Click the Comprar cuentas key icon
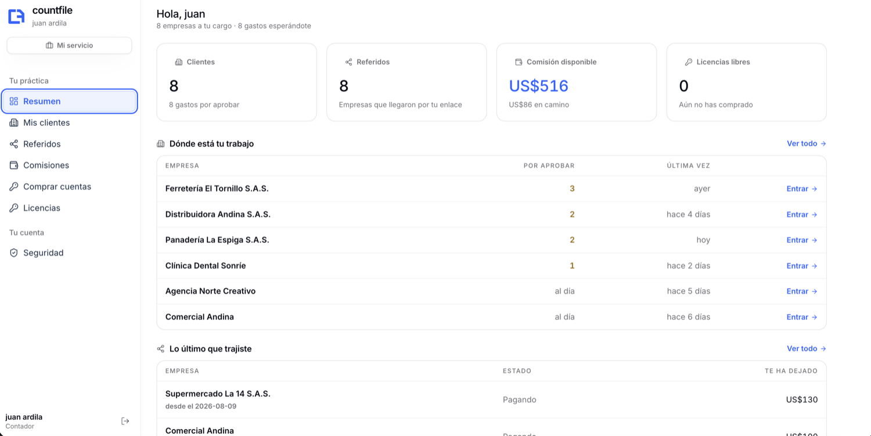This screenshot has width=871, height=436. coord(14,187)
